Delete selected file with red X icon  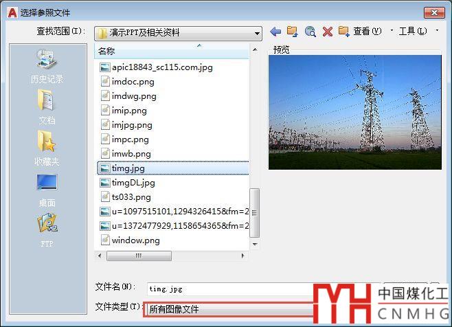tap(328, 32)
